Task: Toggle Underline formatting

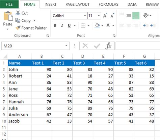Action: 69,25
